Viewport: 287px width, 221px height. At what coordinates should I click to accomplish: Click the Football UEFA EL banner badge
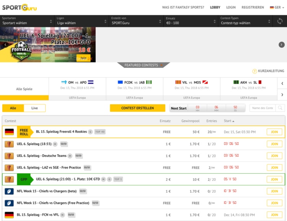(21, 51)
